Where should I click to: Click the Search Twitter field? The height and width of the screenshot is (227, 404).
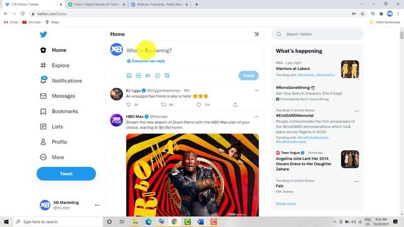coord(318,34)
